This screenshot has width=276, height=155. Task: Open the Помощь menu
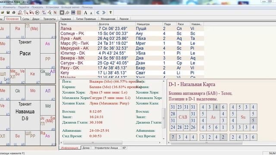(87, 7)
